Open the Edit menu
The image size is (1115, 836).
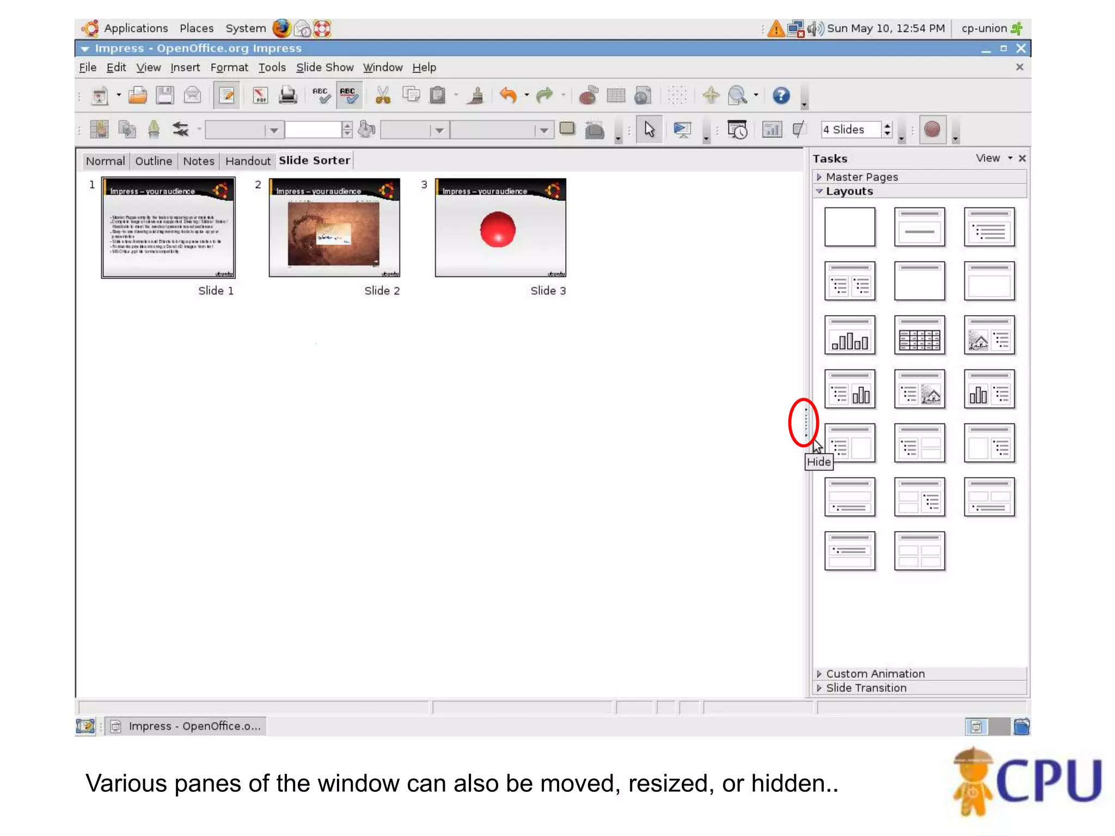point(116,67)
